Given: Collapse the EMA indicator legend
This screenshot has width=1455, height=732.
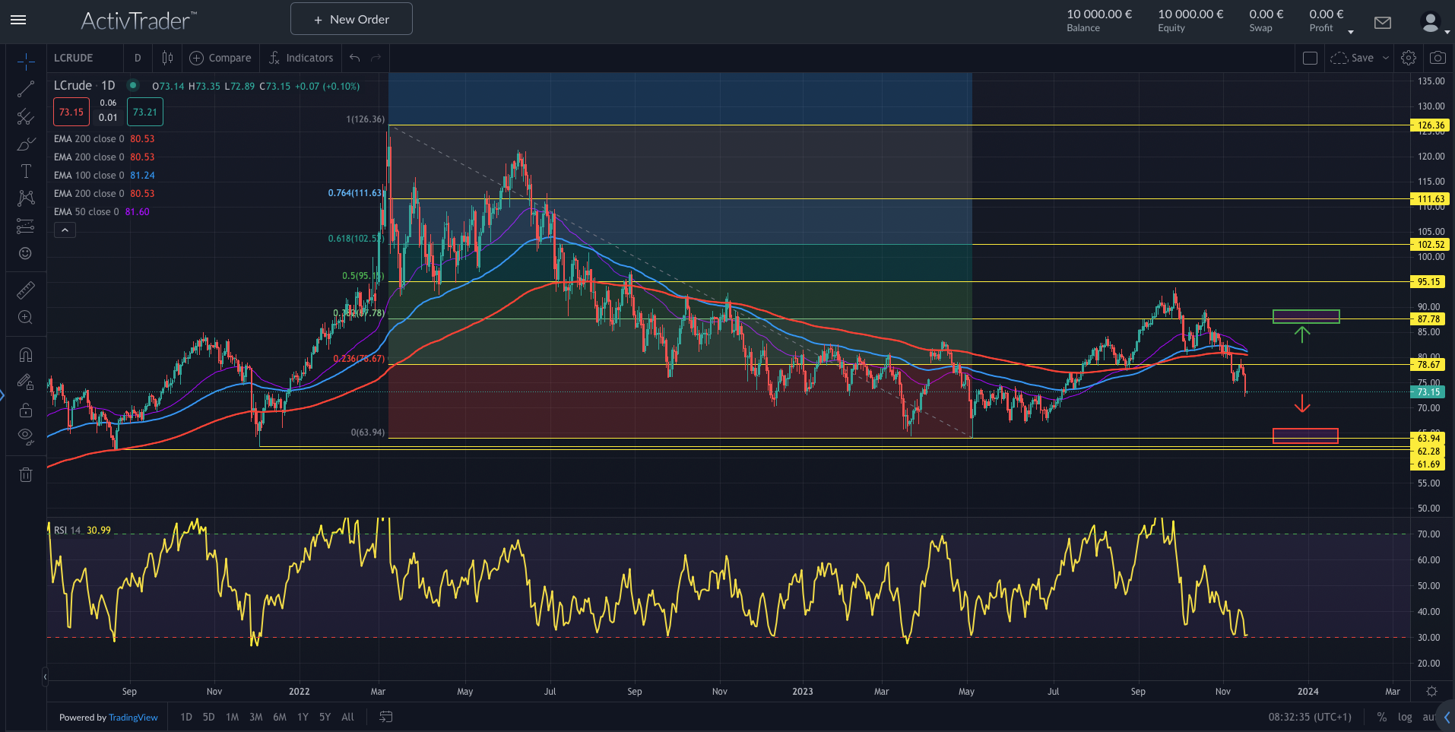Looking at the screenshot, I should [65, 230].
